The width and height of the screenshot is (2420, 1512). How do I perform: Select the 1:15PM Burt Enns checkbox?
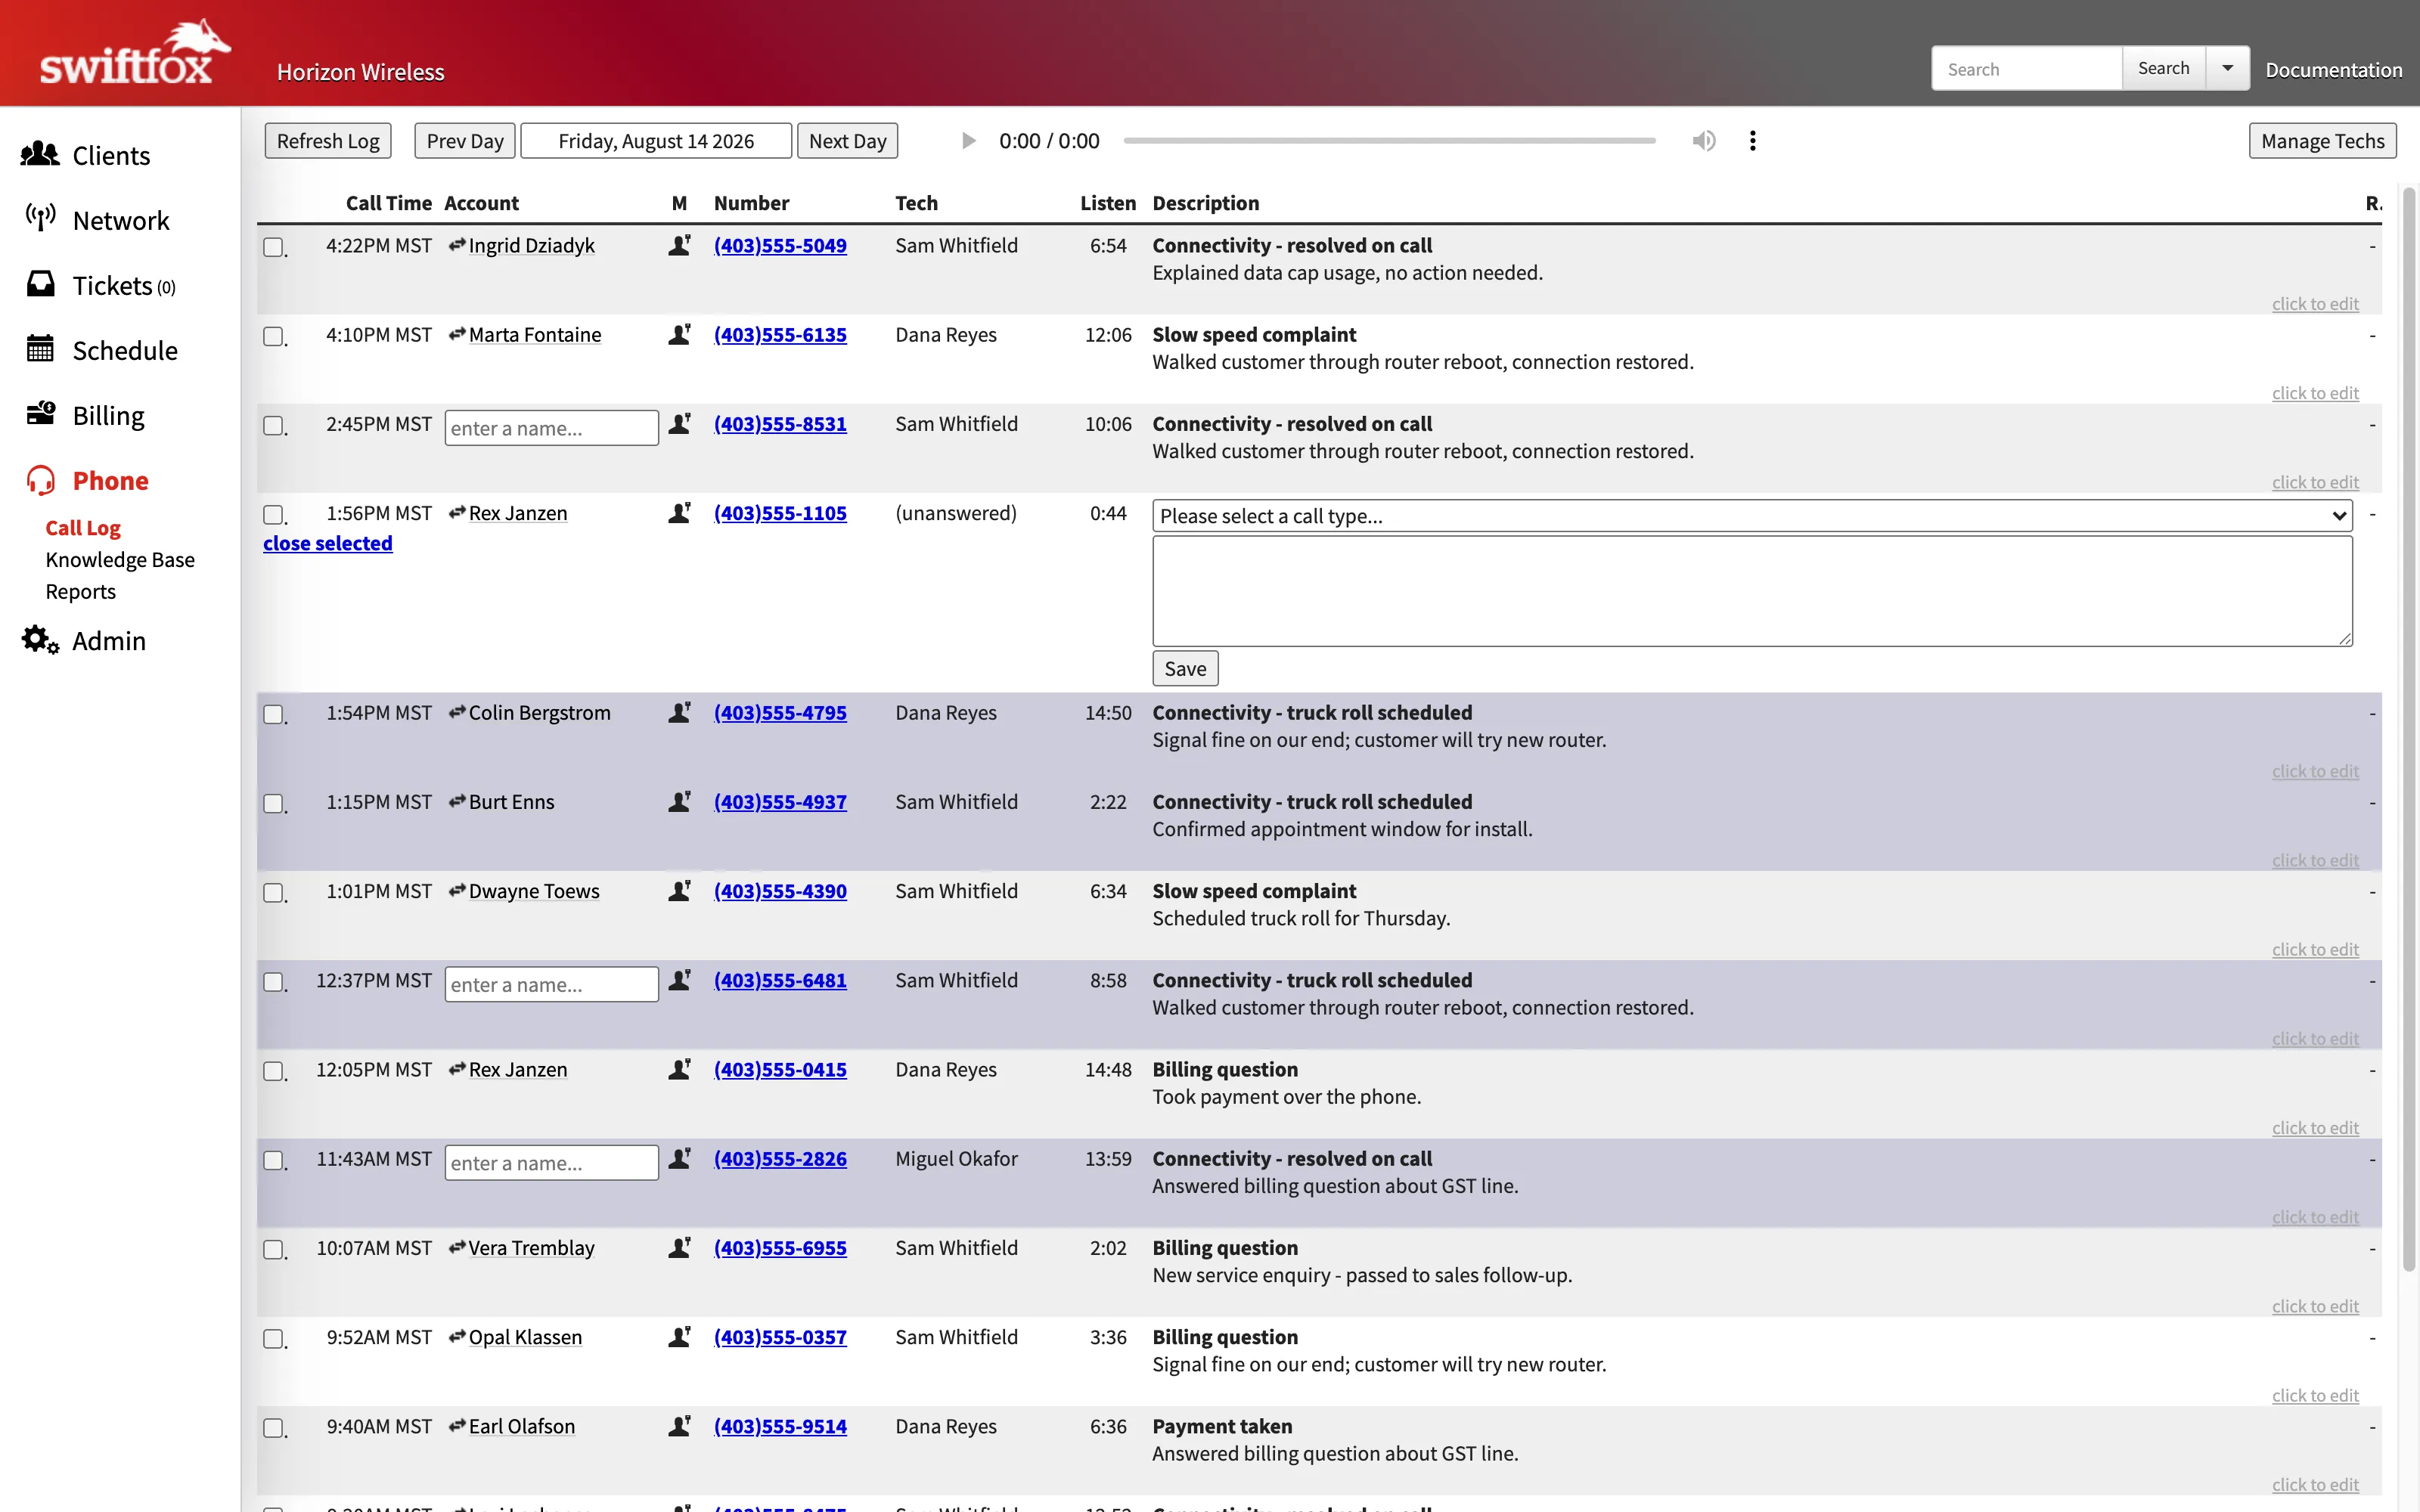click(273, 803)
